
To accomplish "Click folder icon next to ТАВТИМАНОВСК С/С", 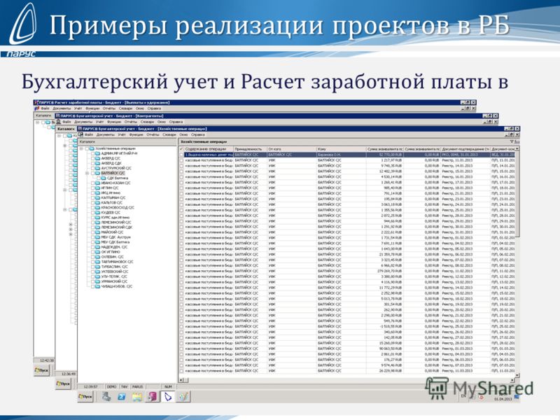I will [98, 262].
